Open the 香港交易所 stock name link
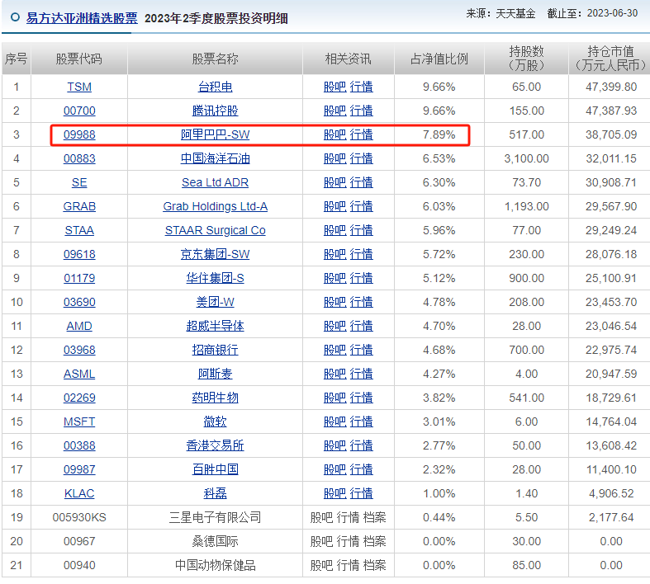The width and height of the screenshot is (650, 584). (x=215, y=446)
